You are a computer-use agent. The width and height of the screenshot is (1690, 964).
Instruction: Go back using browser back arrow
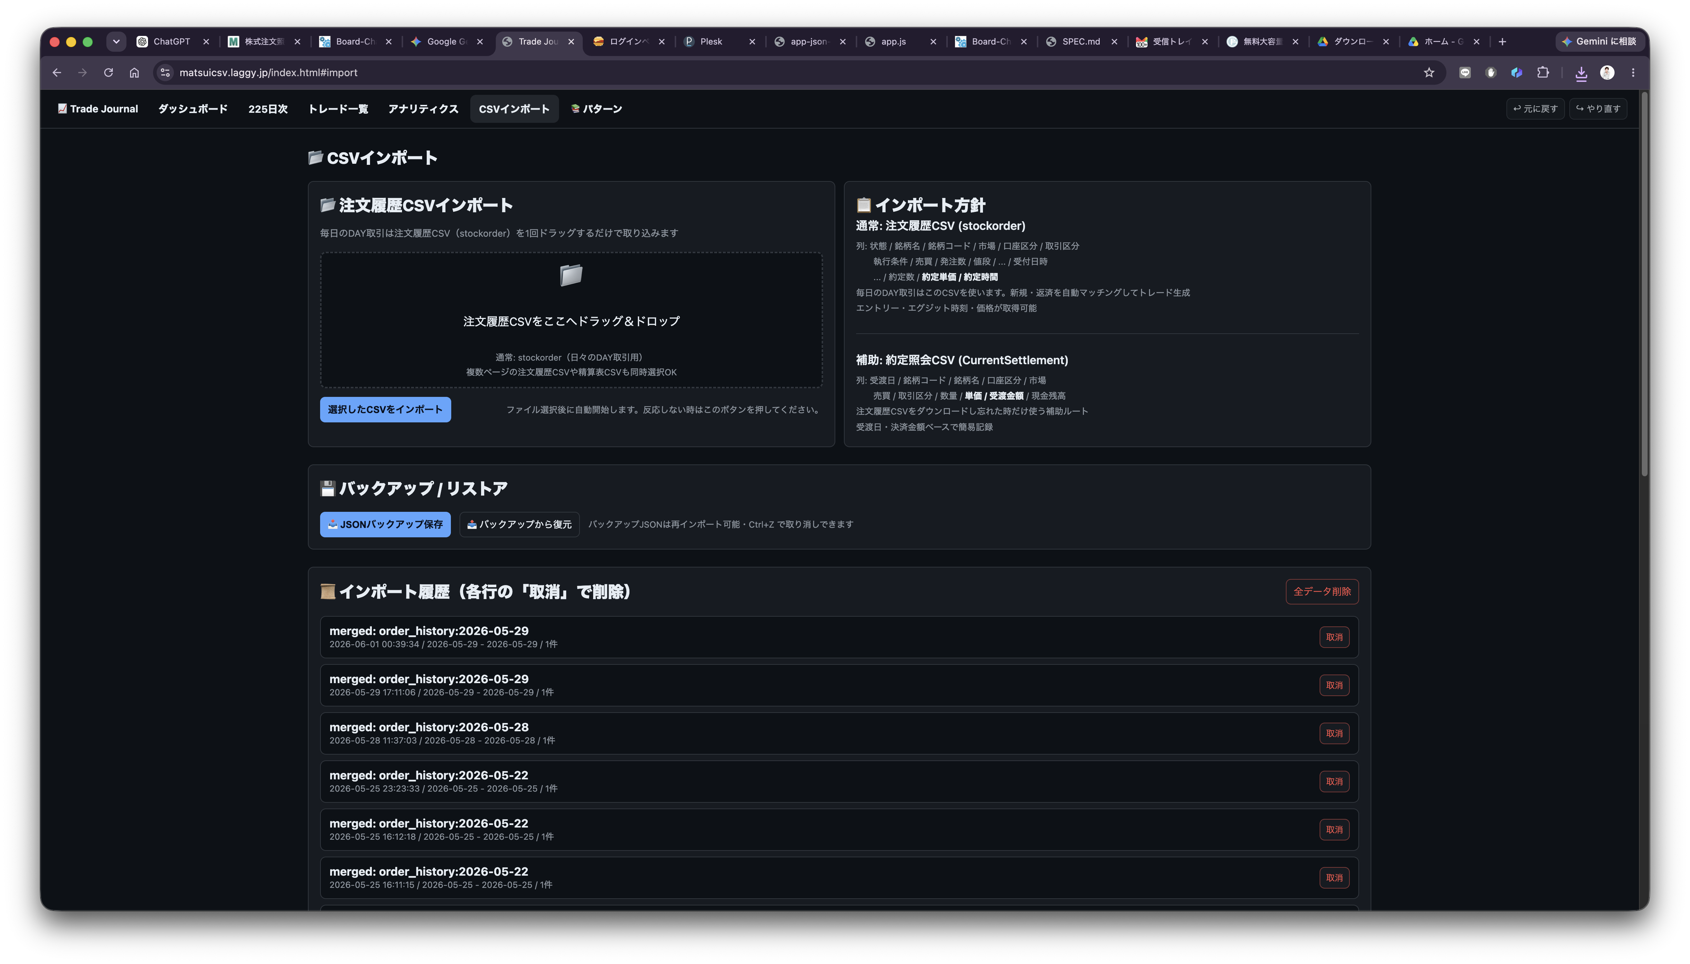click(57, 73)
